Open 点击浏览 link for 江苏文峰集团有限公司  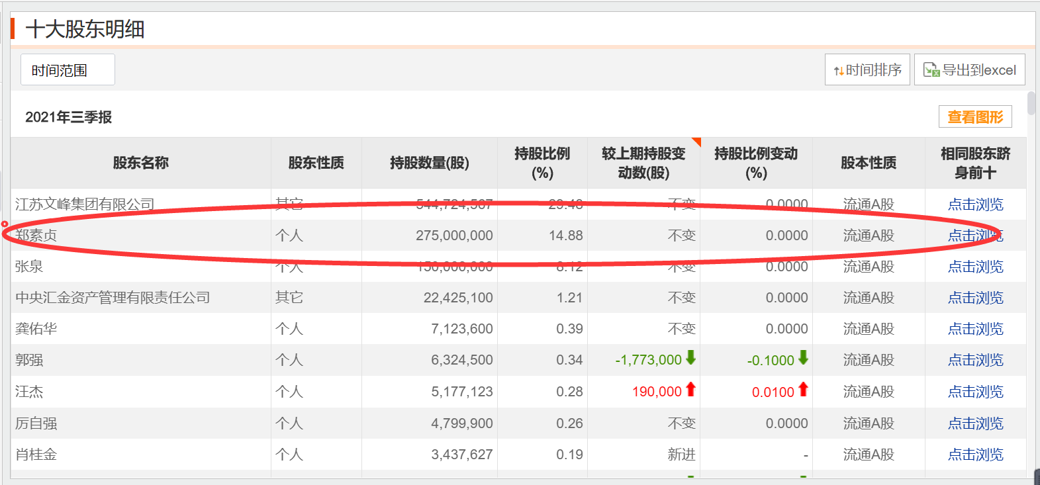pyautogui.click(x=975, y=204)
